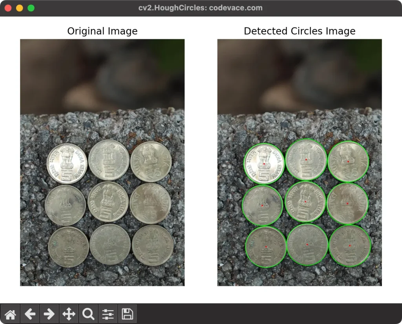This screenshot has height=324, width=402.
Task: Click the top-left circled coin in Detected Circles
Action: [264, 163]
